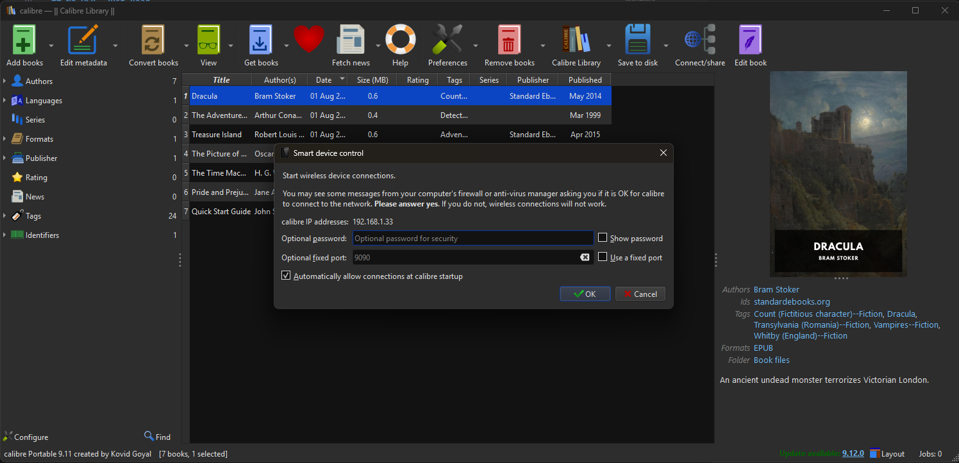Sort by the Author(s) column header
Image resolution: width=959 pixels, height=463 pixels.
pos(280,80)
